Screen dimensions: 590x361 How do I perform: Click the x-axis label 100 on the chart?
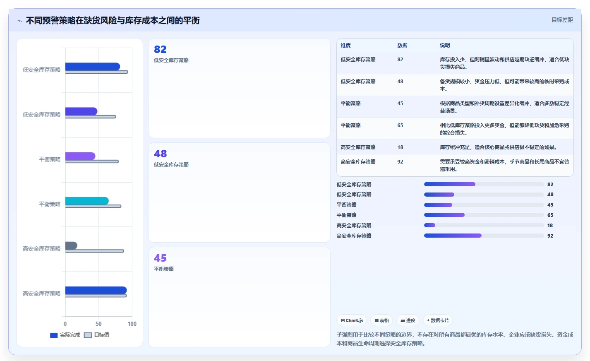point(132,324)
